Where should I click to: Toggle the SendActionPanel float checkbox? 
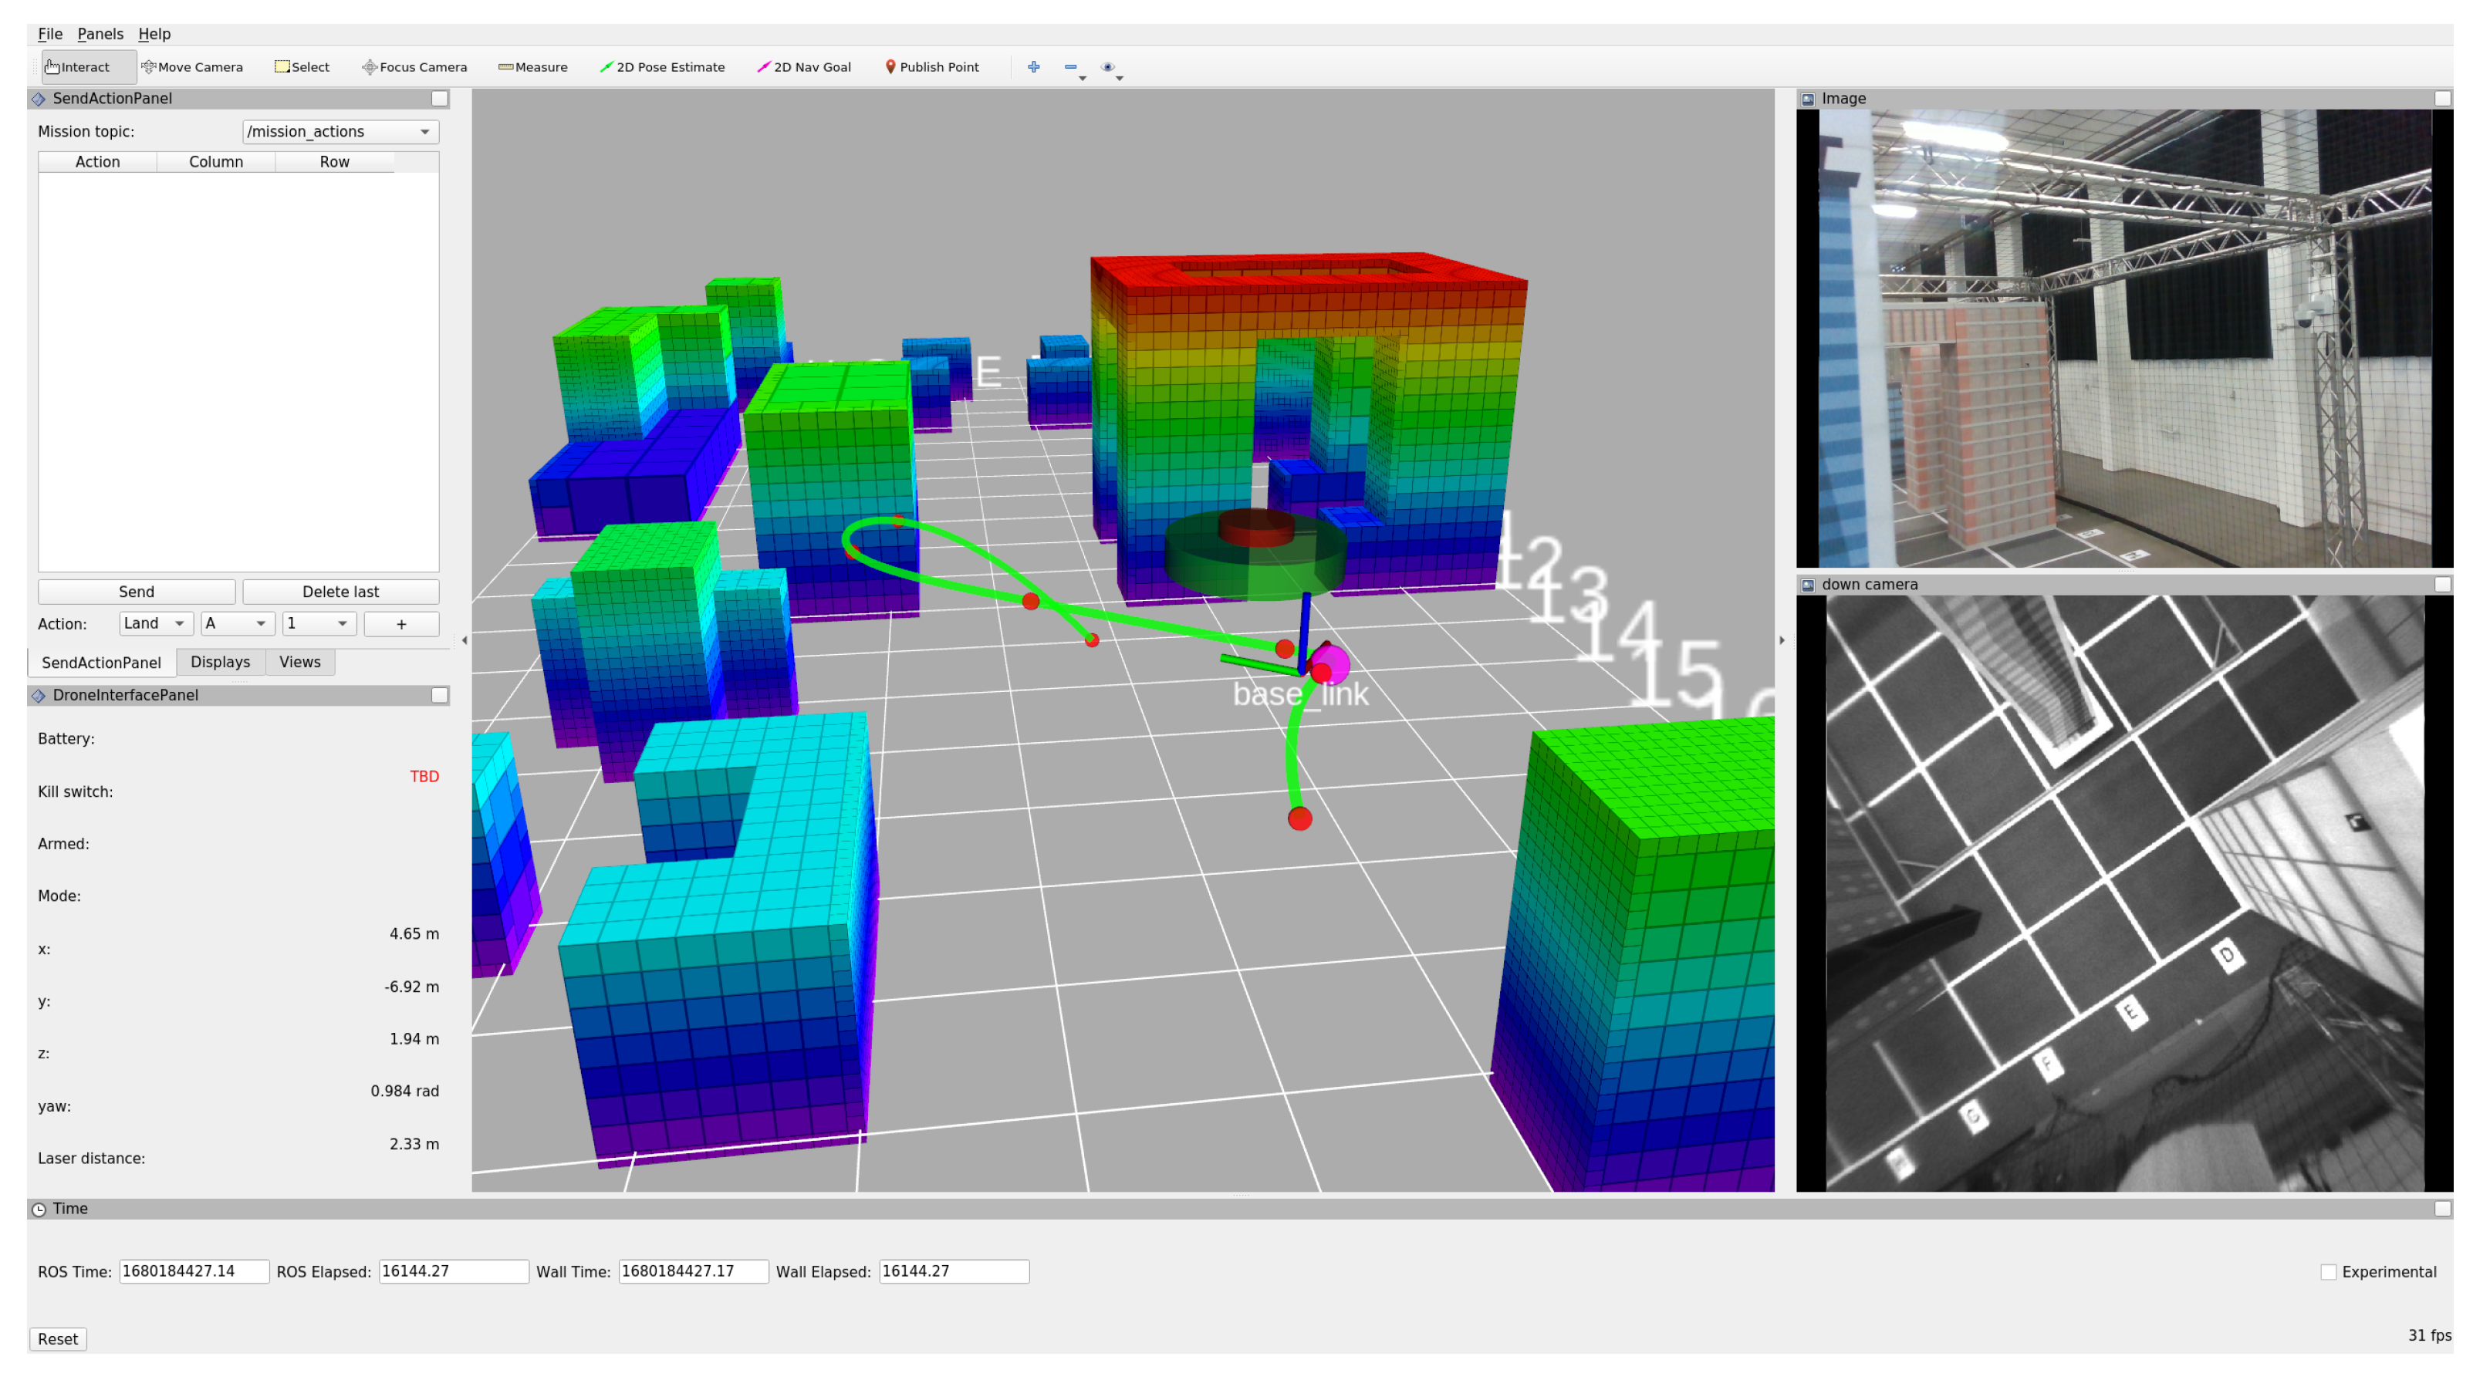[440, 99]
